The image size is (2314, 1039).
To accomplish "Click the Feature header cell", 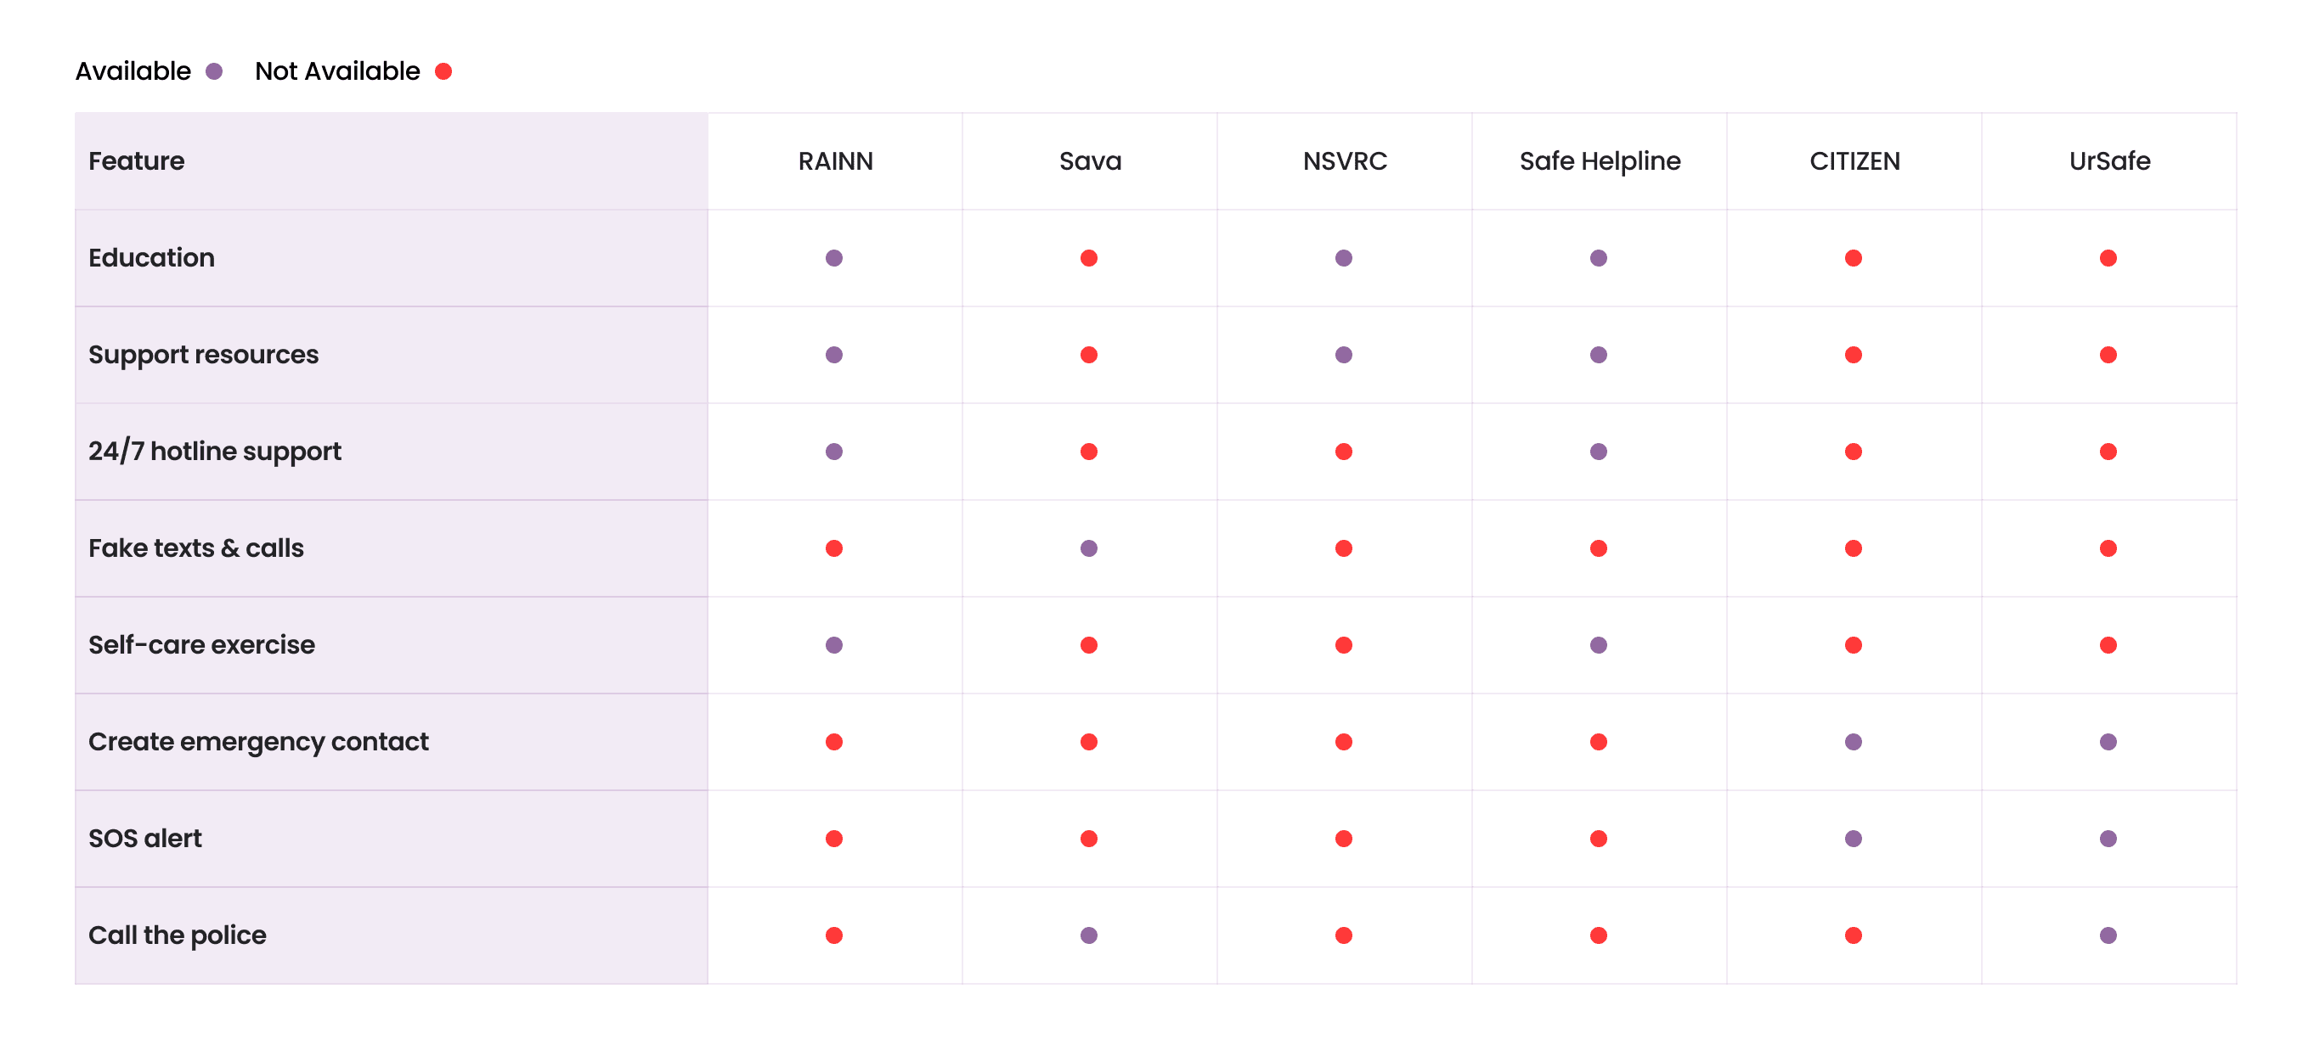I will pyautogui.click(x=137, y=161).
